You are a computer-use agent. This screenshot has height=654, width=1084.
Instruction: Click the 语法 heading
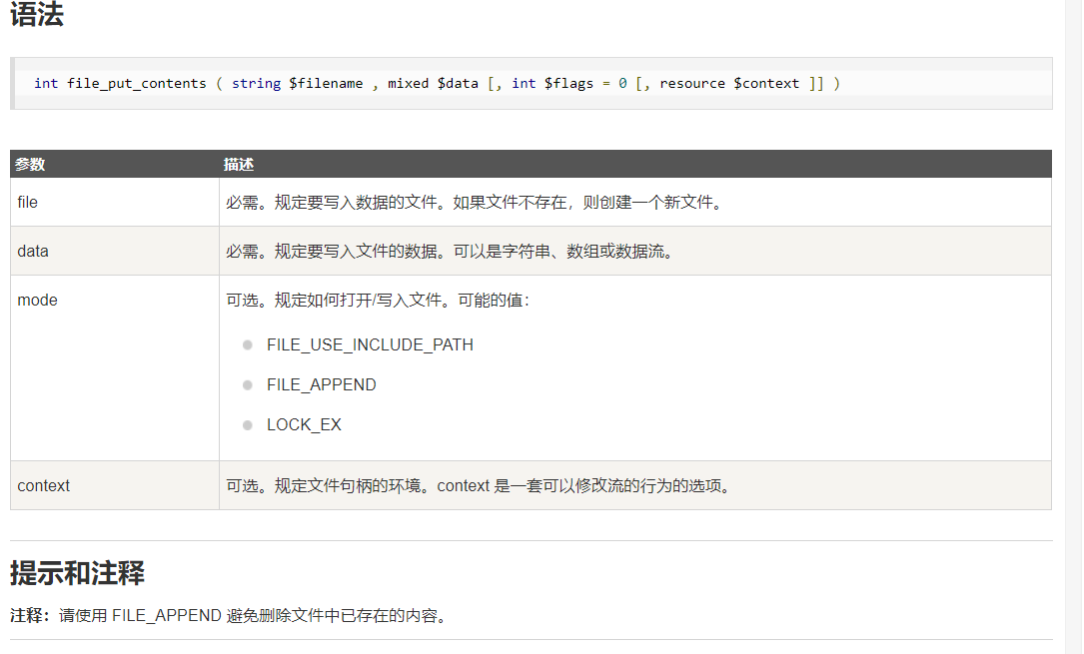tap(37, 14)
